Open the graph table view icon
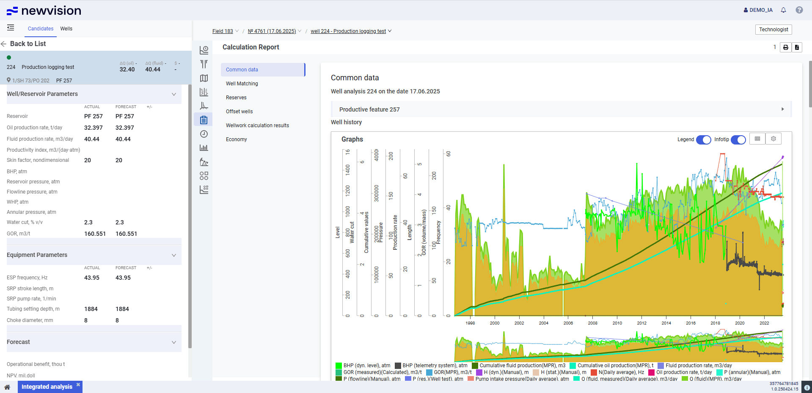812x393 pixels. click(x=757, y=139)
